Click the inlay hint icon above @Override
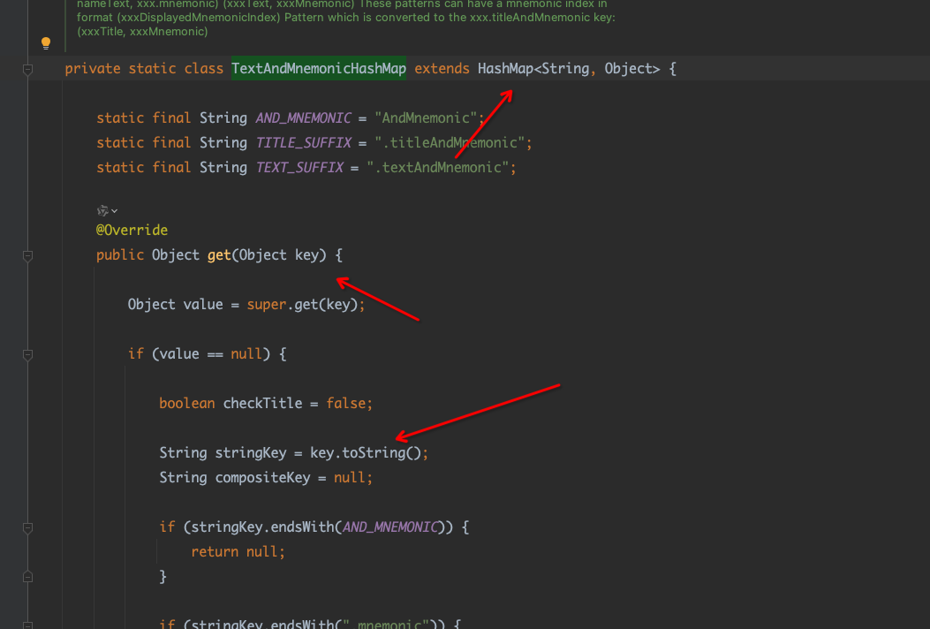The width and height of the screenshot is (930, 629). click(102, 210)
